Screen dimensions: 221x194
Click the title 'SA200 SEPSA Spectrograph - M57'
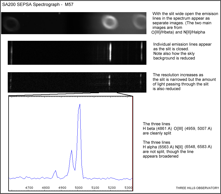point(38,4)
